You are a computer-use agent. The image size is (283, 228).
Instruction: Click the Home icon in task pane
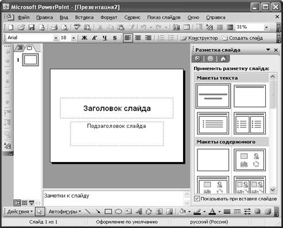(223, 59)
